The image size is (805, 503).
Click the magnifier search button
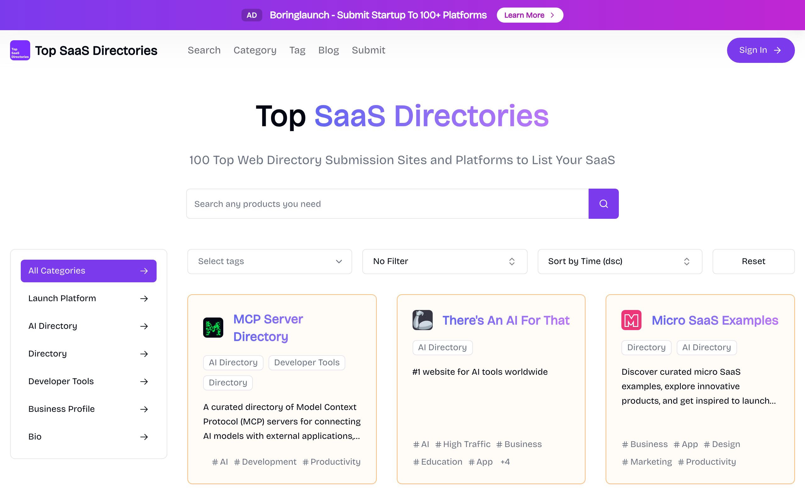click(x=603, y=204)
